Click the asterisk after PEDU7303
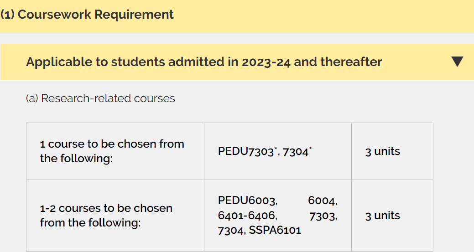This screenshot has height=252, width=474. 276,149
